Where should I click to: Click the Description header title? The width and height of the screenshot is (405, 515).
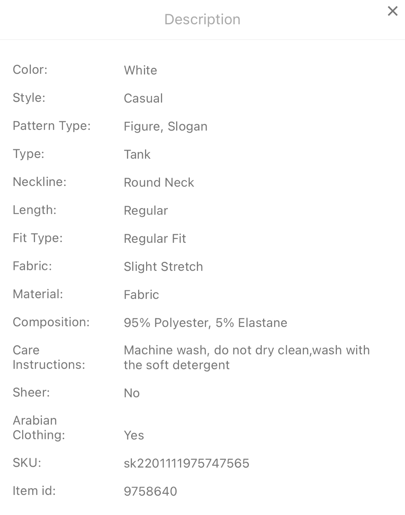pyautogui.click(x=202, y=19)
